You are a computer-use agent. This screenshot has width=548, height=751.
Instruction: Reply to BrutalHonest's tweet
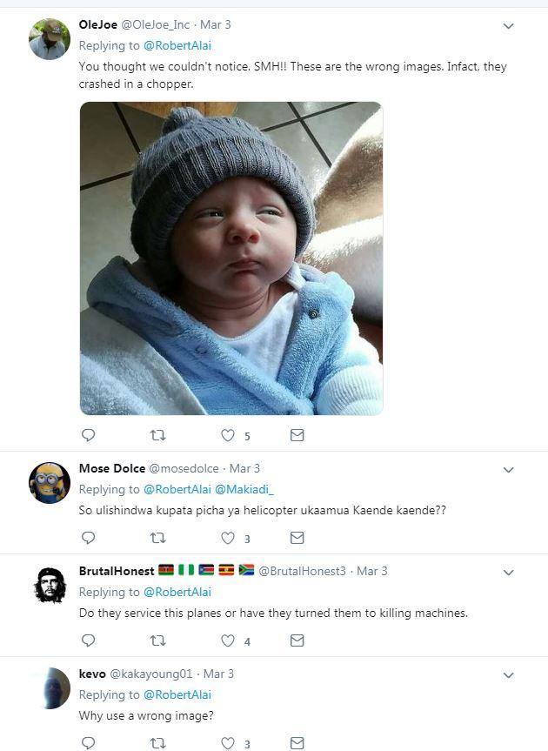(89, 640)
